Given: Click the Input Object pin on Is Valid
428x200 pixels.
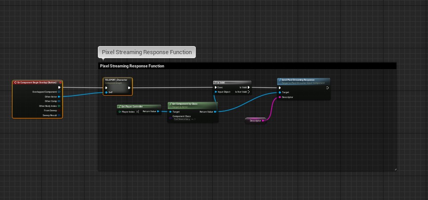Looking at the screenshot, I should coord(216,92).
